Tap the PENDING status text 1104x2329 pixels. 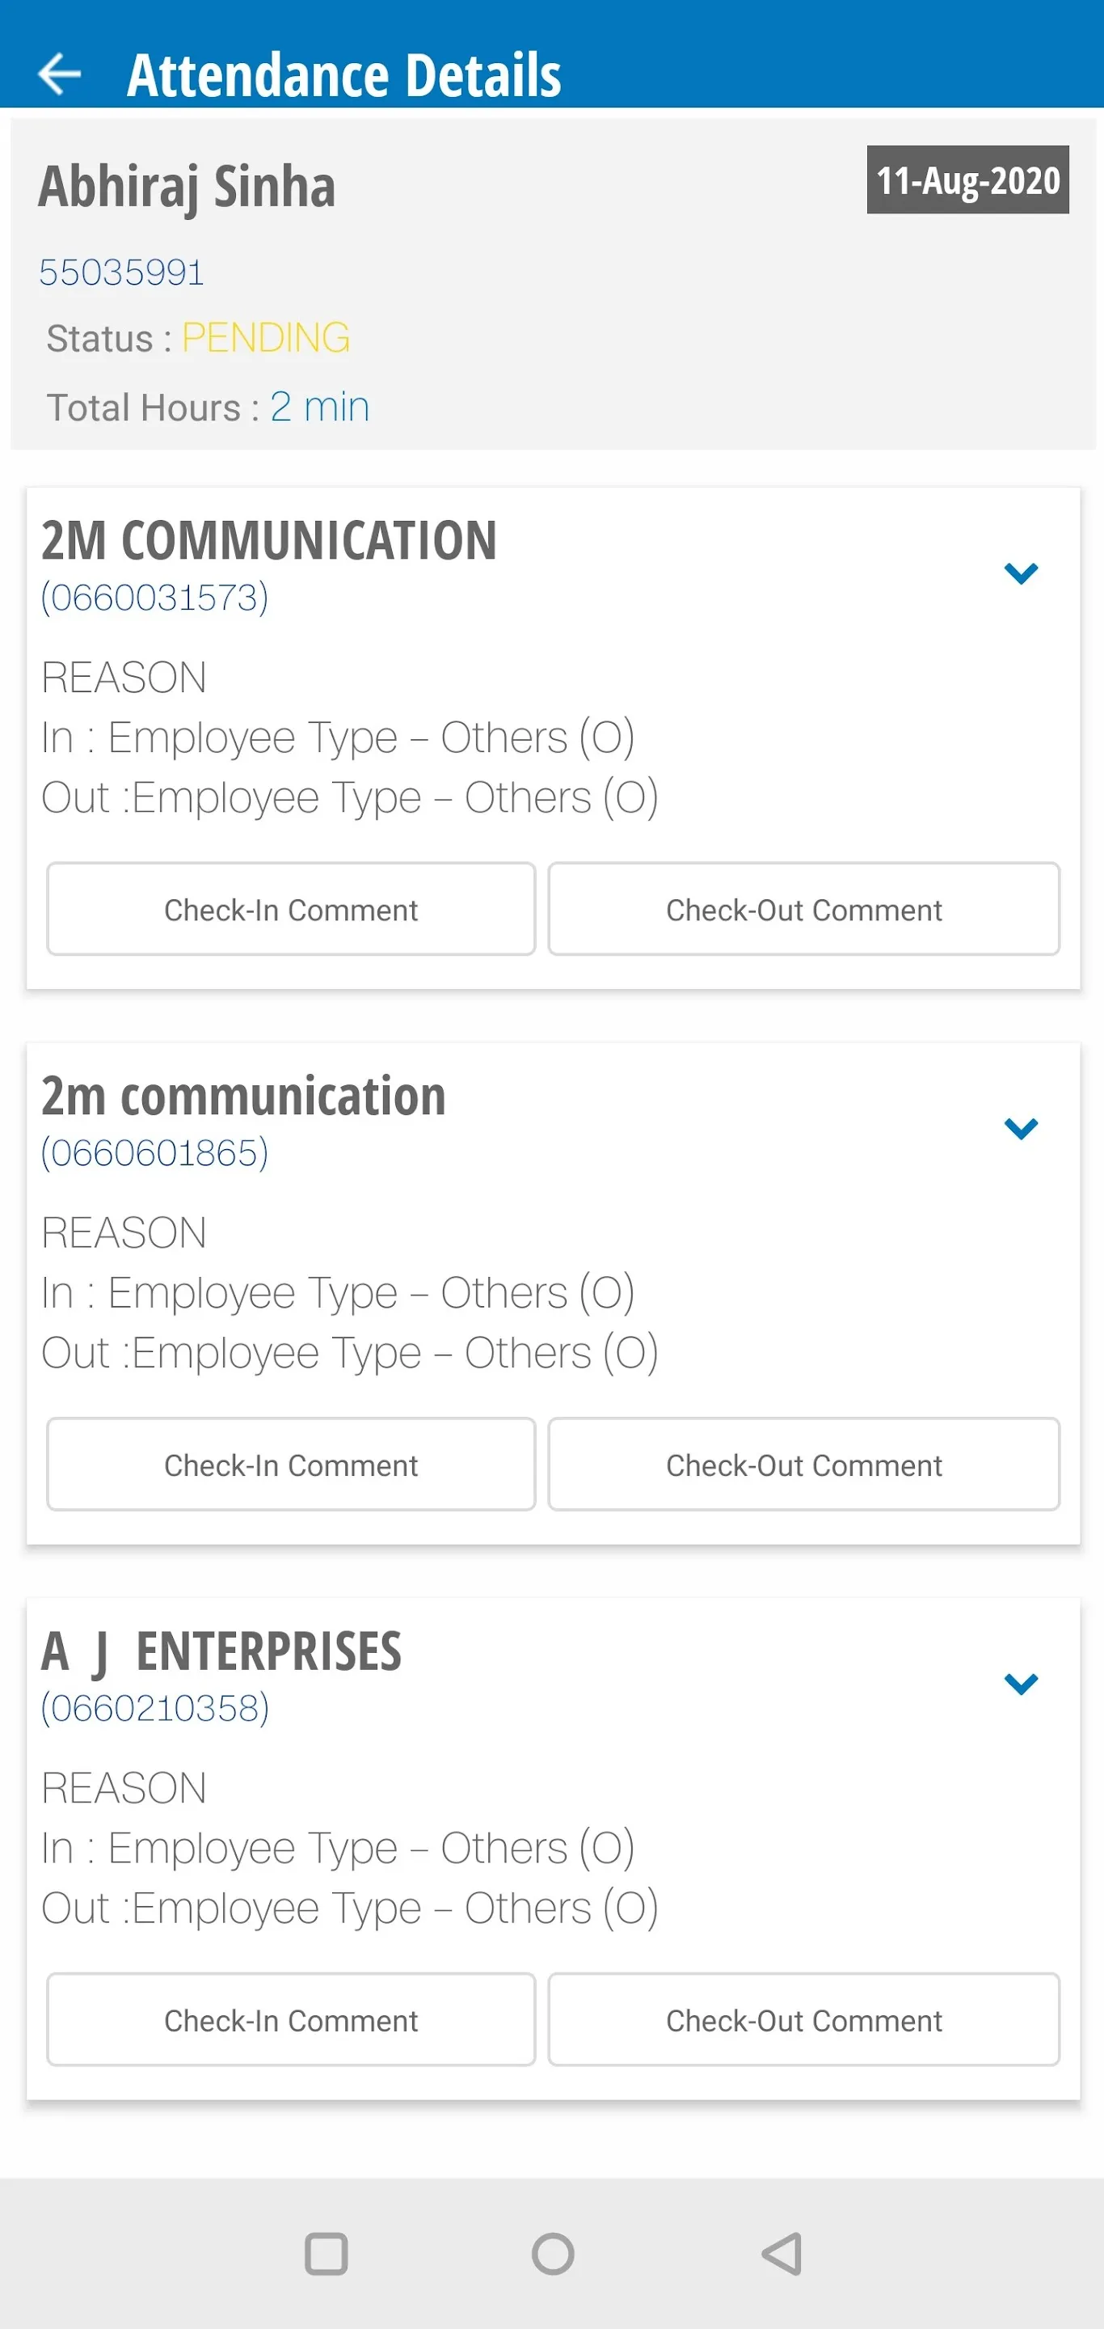(266, 338)
